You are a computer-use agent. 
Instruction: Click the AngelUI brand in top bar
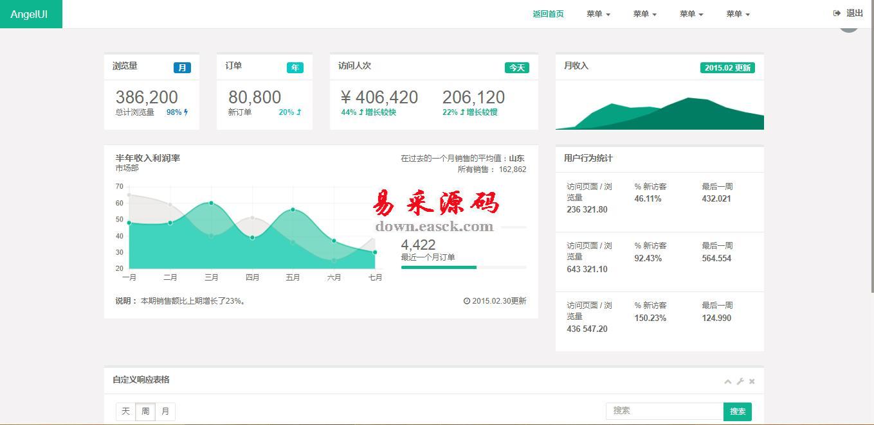click(x=28, y=13)
